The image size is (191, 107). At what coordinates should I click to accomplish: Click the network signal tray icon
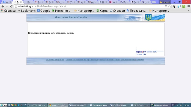click(181, 105)
